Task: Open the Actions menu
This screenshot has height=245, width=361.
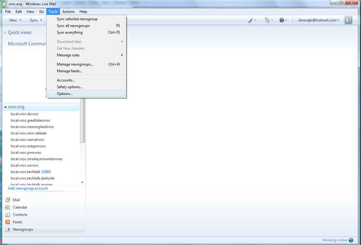Action: [x=69, y=12]
